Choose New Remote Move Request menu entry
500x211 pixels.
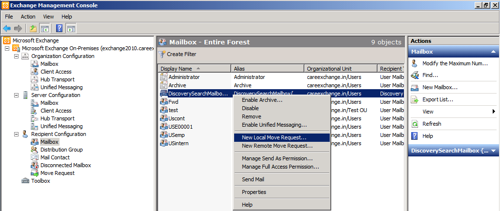282,146
